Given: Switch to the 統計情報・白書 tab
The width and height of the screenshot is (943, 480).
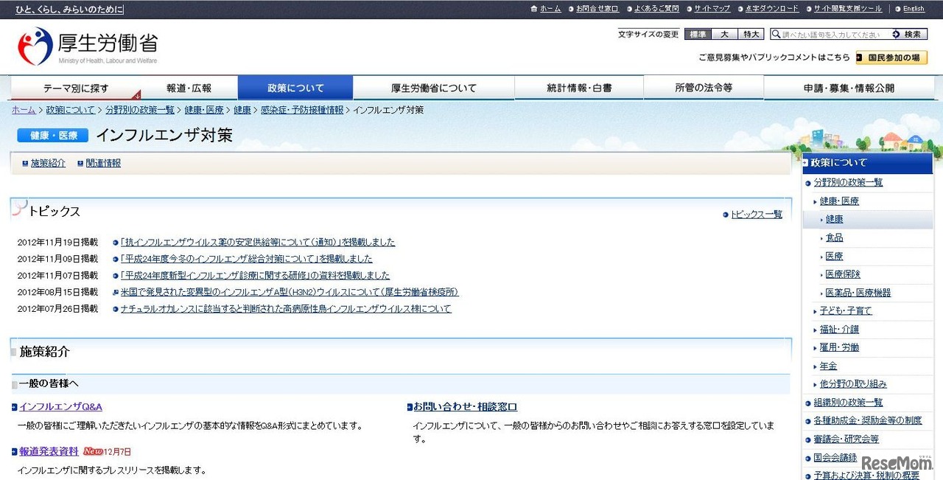Looking at the screenshot, I should 580,87.
